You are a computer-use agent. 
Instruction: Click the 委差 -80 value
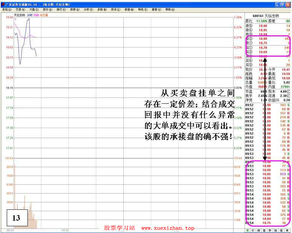coord(288,21)
